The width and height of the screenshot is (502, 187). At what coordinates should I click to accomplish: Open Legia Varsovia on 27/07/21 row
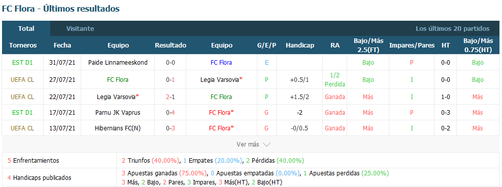click(221, 80)
